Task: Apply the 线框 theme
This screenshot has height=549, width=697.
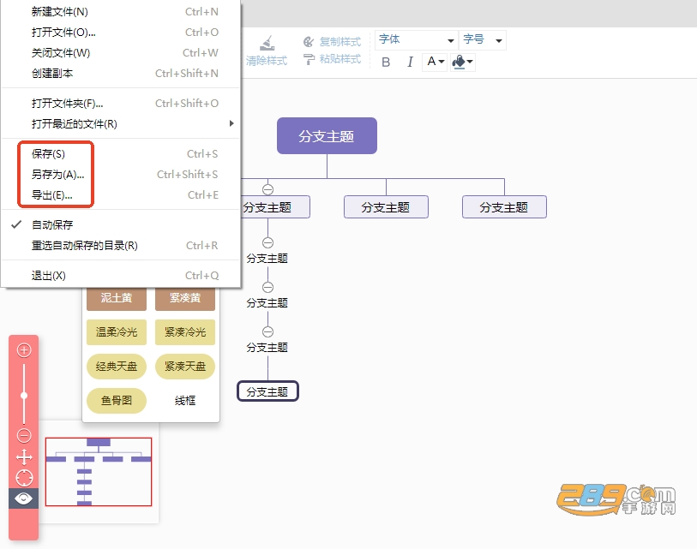Action: point(185,400)
